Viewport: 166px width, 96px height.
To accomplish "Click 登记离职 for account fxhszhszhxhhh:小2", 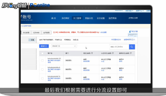I will (51, 60).
